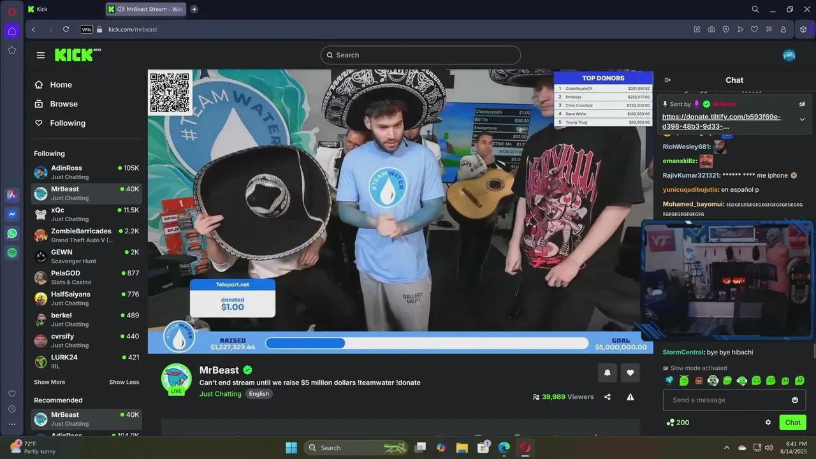Image resolution: width=816 pixels, height=459 pixels.
Task: Switch to the first Kick browser tab
Action: tap(64, 9)
